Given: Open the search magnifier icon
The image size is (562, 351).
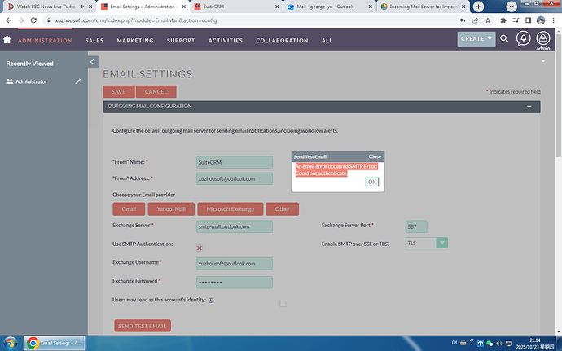Looking at the screenshot, I should [x=504, y=39].
